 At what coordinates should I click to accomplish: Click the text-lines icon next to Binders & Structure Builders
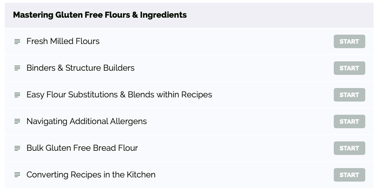point(17,68)
